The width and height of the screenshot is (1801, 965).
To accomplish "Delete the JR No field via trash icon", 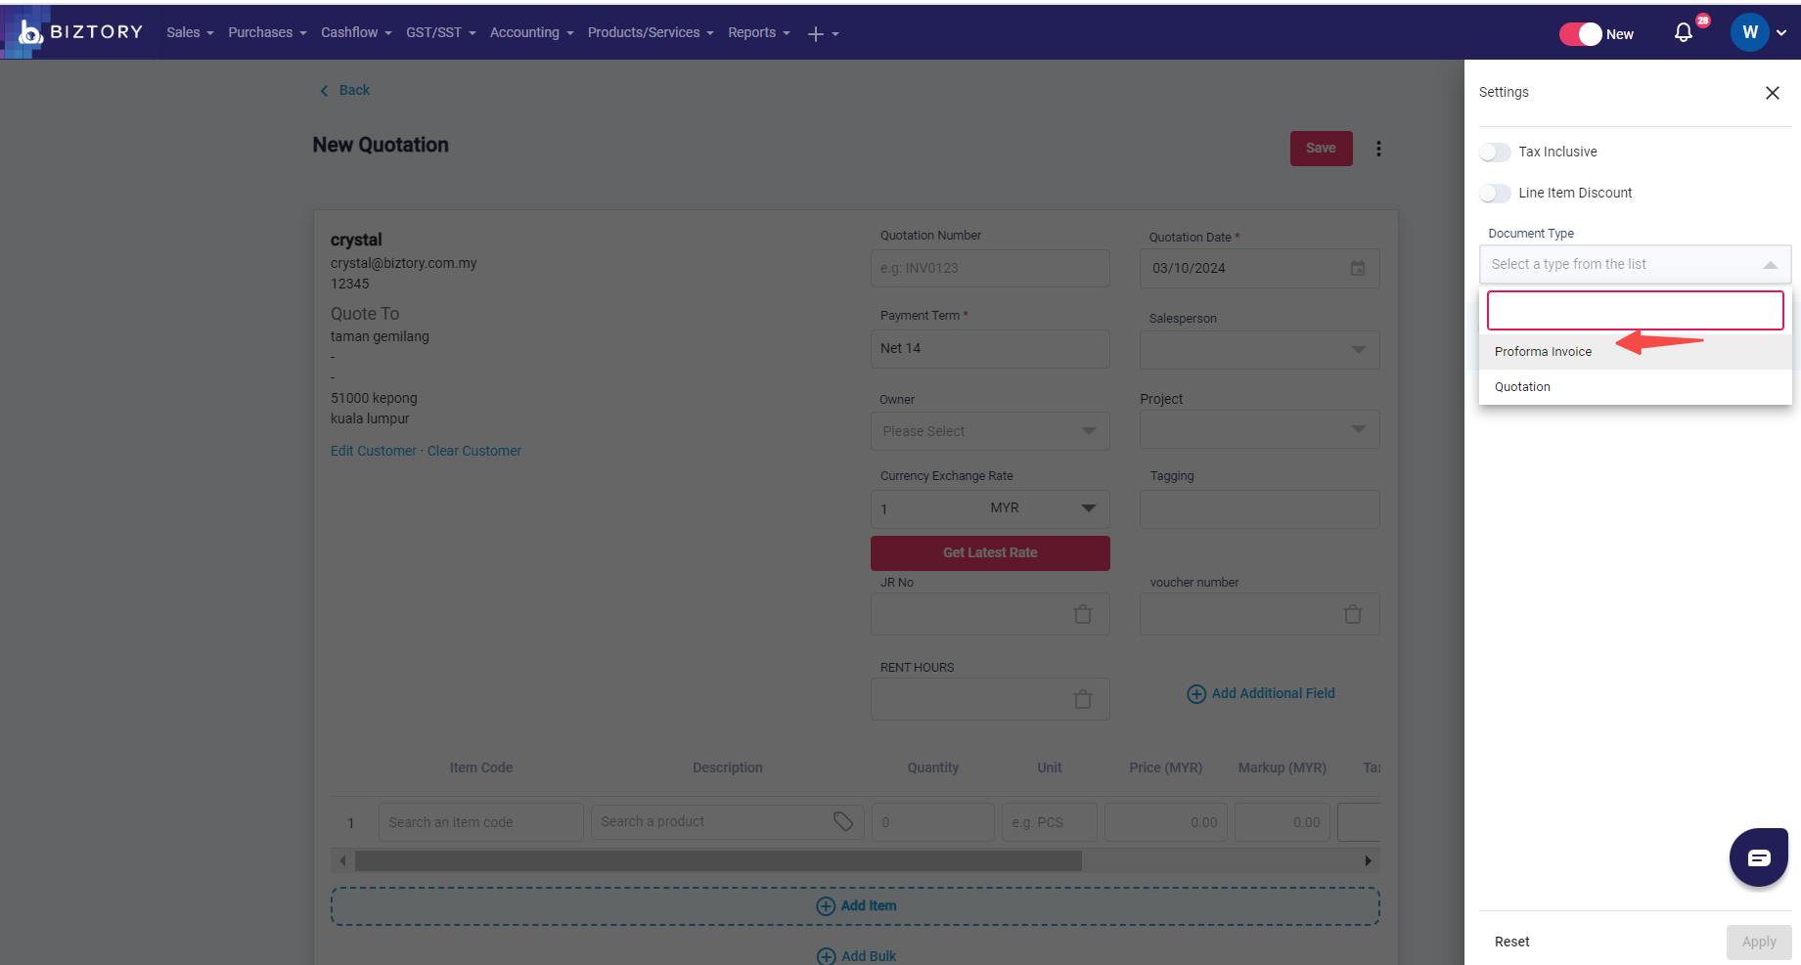I will (1083, 614).
